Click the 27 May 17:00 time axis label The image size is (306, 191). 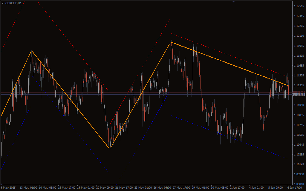(181, 188)
